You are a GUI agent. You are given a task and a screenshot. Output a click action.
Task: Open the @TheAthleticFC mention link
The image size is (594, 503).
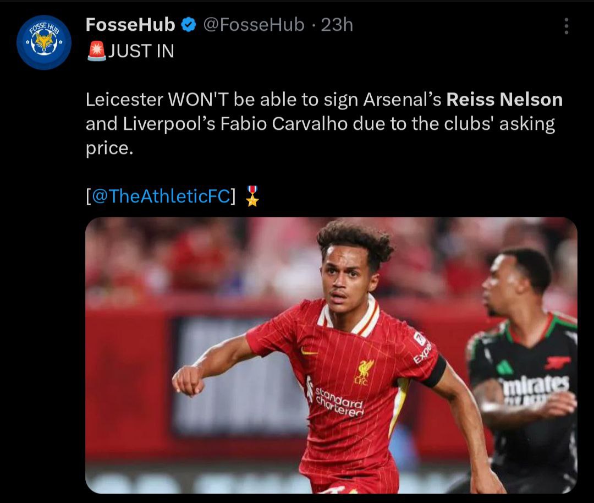[161, 196]
